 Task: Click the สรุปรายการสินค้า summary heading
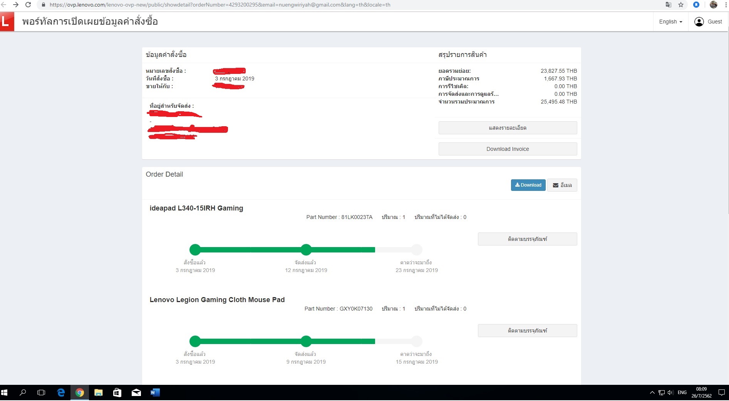pyautogui.click(x=463, y=55)
